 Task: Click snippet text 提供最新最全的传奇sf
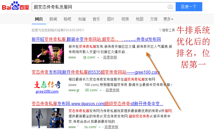pyautogui.click(x=86, y=116)
